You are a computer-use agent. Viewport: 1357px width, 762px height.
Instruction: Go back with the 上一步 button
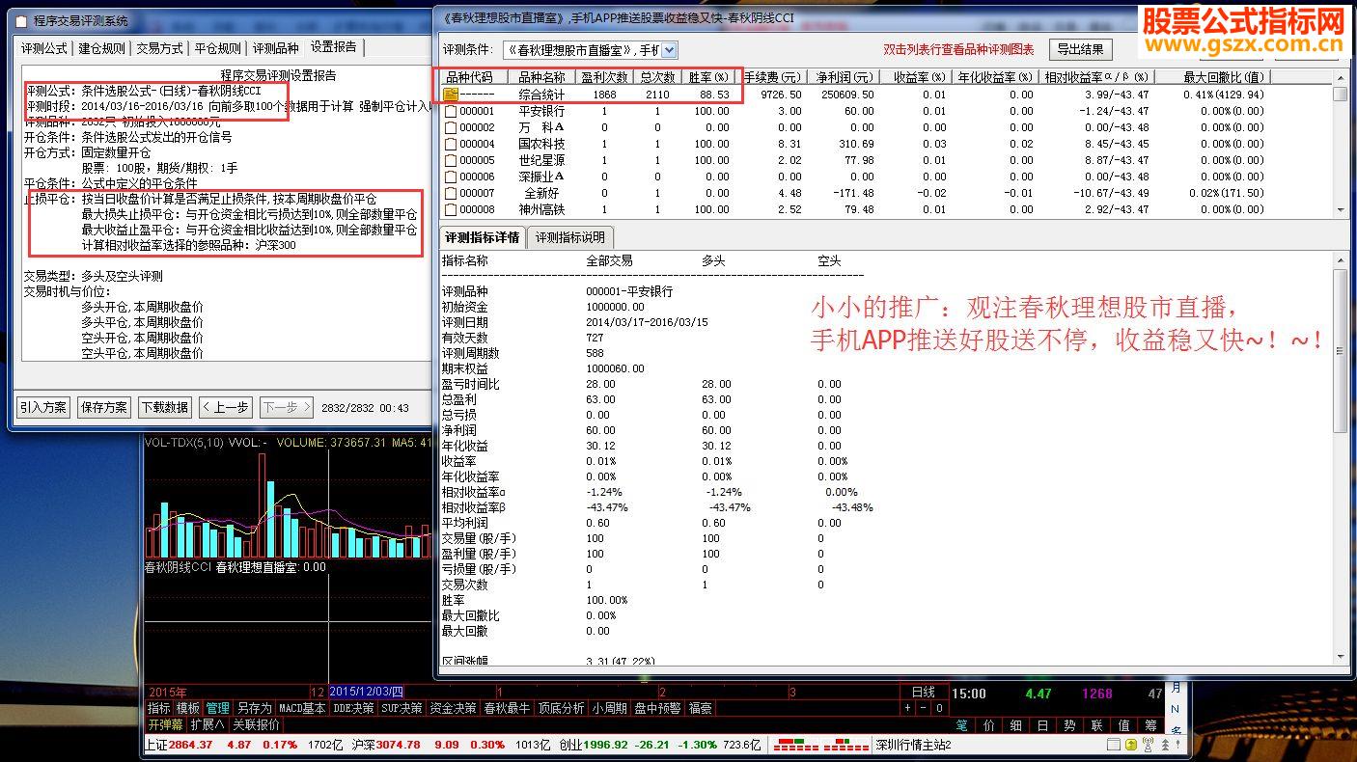pyautogui.click(x=225, y=407)
